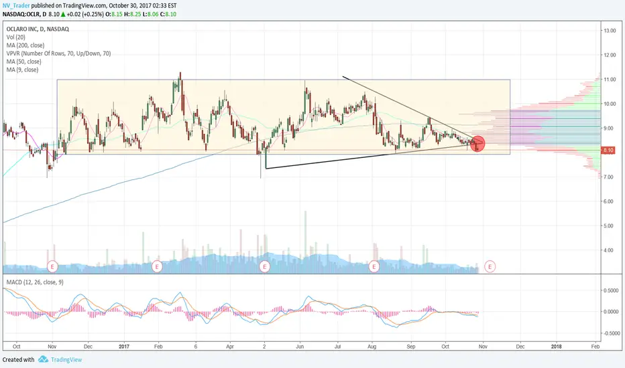Click the 4.00 price axis label
Screen dimensions: 625x368
(610, 250)
